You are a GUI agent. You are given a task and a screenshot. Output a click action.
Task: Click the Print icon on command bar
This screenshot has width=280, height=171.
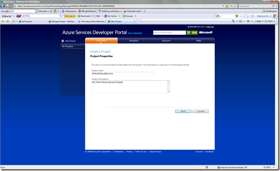248,21
